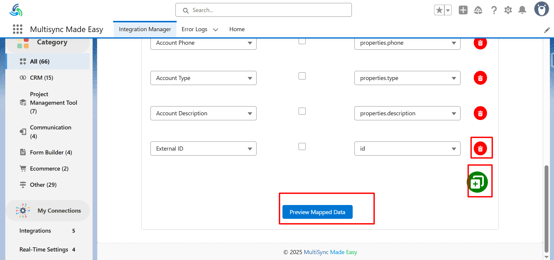Remove the Account Description mapping row
Viewport: 554px width, 260px height.
coord(480,113)
